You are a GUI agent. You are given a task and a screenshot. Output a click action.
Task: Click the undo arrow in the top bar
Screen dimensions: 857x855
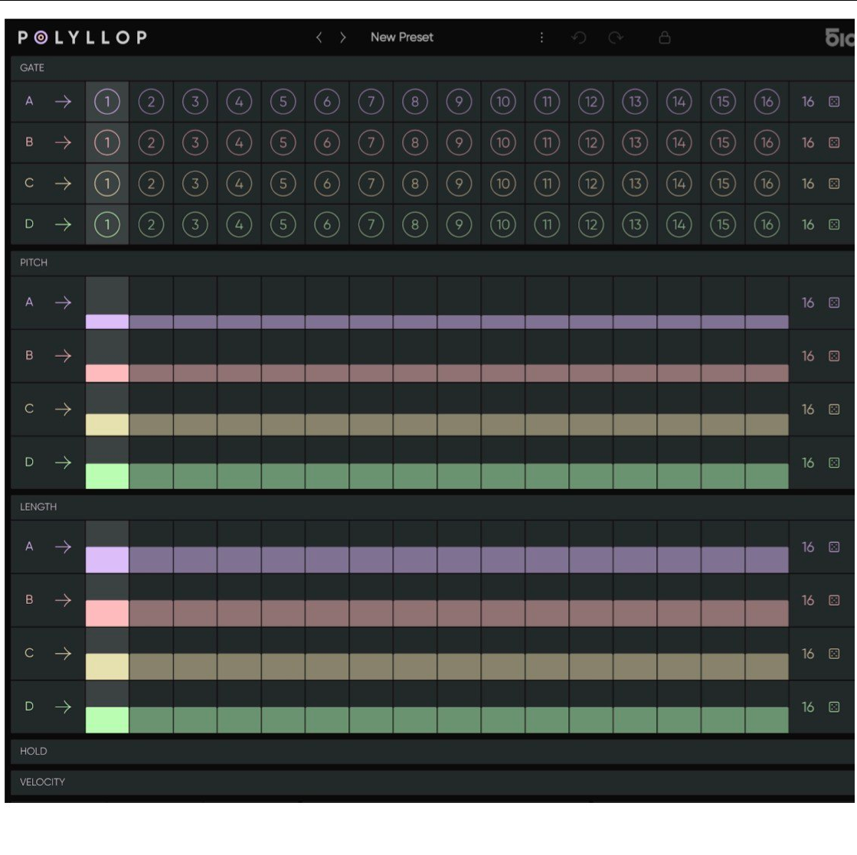click(x=579, y=38)
